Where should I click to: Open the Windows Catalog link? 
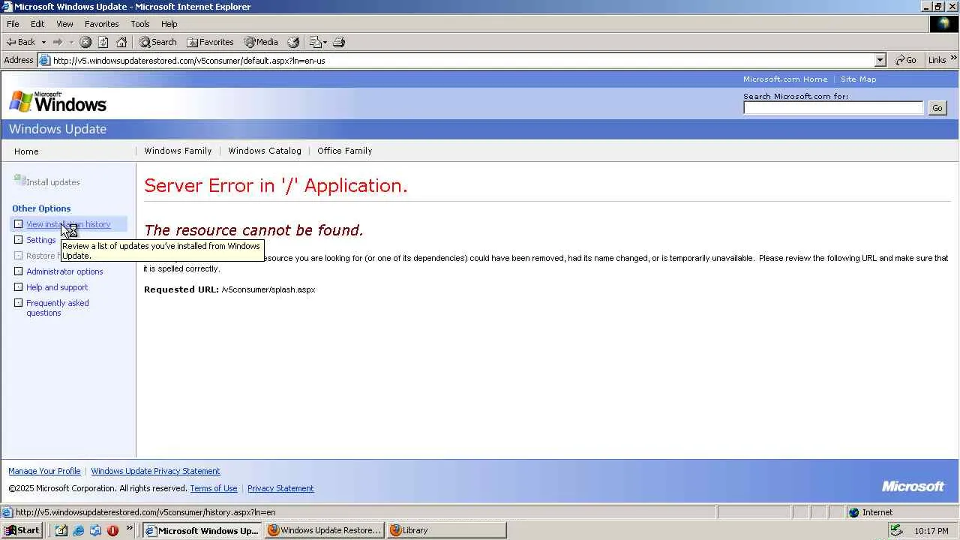(x=265, y=151)
